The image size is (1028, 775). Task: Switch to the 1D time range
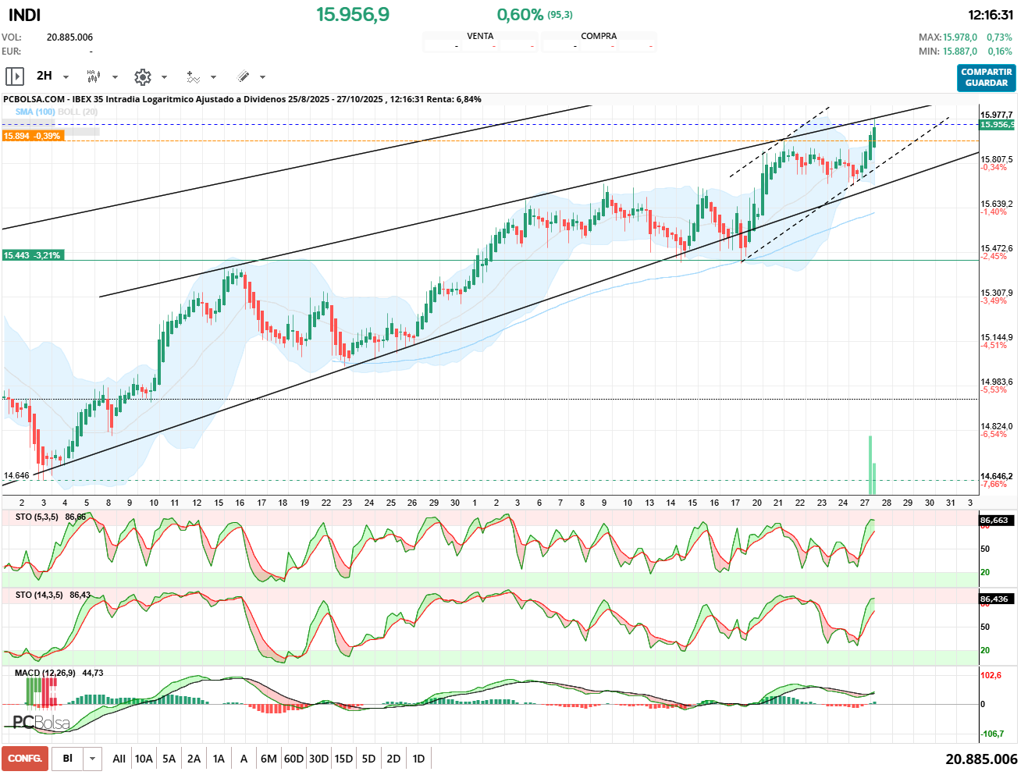pyautogui.click(x=418, y=759)
